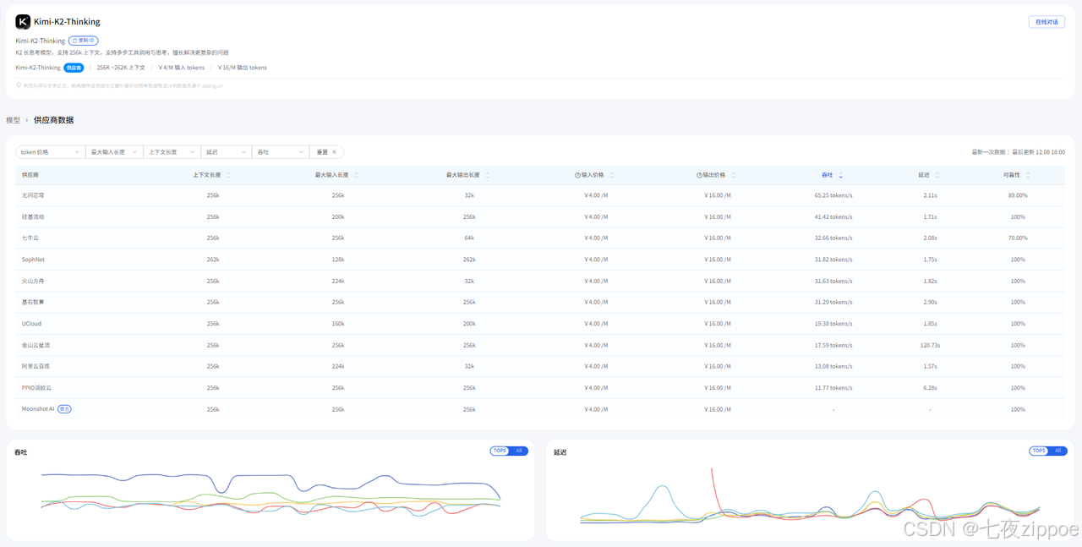Click provider UCloud in the table
Screen dimensions: 1082x547
(x=31, y=324)
